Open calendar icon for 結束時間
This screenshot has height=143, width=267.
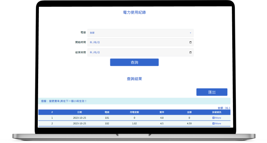point(190,52)
